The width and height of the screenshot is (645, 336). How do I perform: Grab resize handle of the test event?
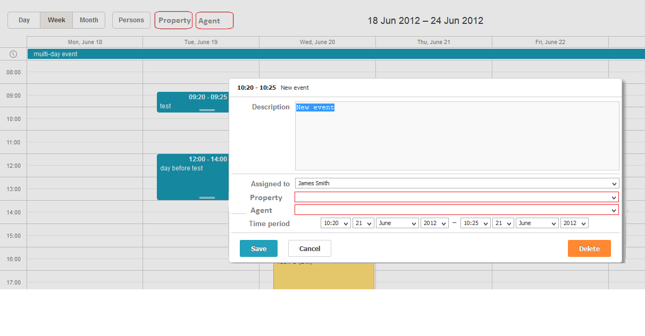tap(207, 110)
